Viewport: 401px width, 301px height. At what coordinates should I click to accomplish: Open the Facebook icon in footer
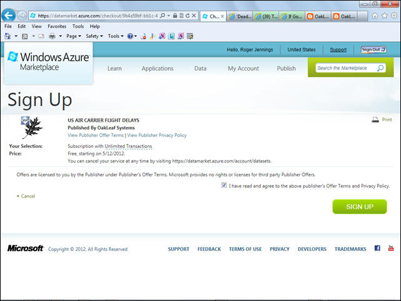[x=377, y=248]
